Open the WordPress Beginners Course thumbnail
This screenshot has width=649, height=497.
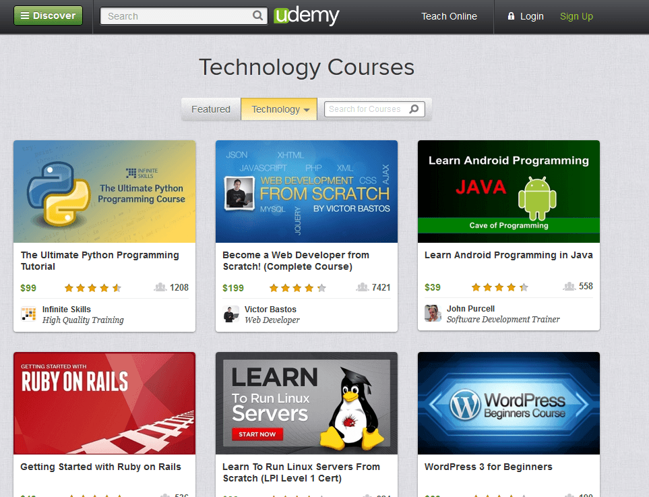(x=509, y=403)
